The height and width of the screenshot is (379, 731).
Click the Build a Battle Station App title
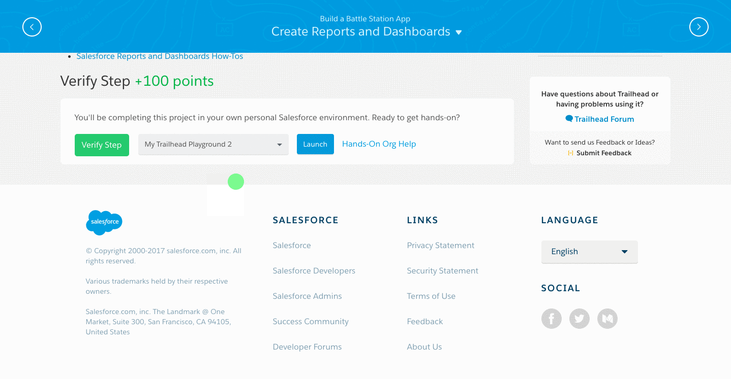click(365, 19)
